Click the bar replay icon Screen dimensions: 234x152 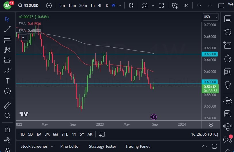pos(186,5)
